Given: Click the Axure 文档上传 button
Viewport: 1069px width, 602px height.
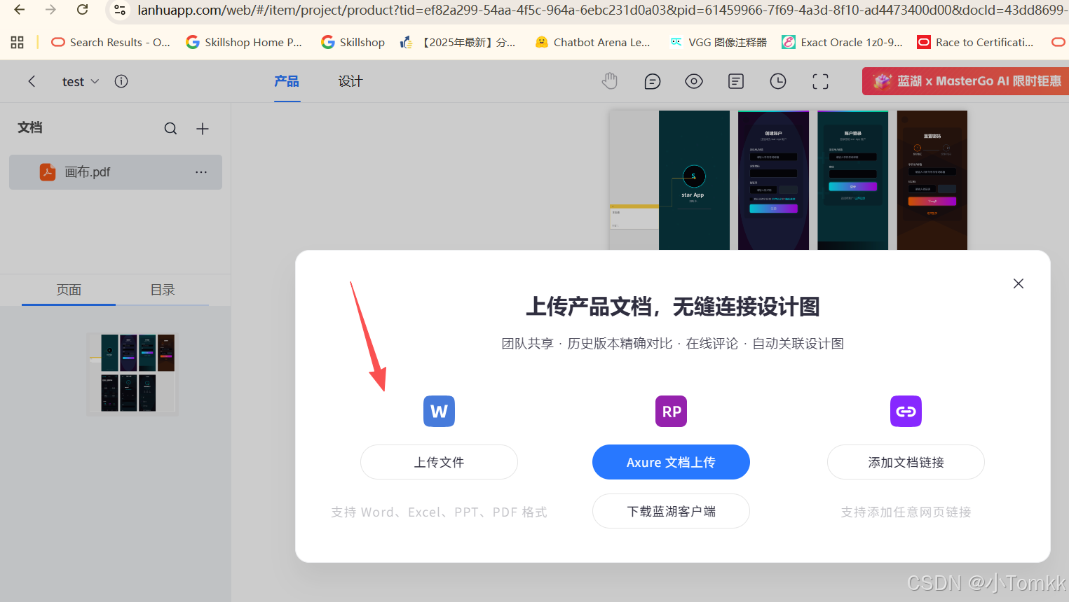Looking at the screenshot, I should [671, 462].
